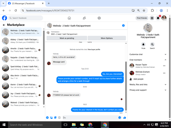The height and width of the screenshot is (128, 171).
Task: Click the chat messages scrollbar
Action: coord(126,86)
